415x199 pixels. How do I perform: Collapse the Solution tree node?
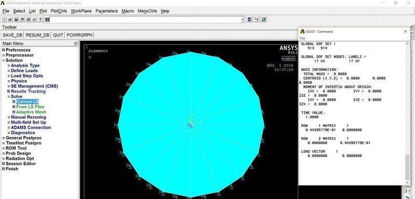tap(4, 60)
